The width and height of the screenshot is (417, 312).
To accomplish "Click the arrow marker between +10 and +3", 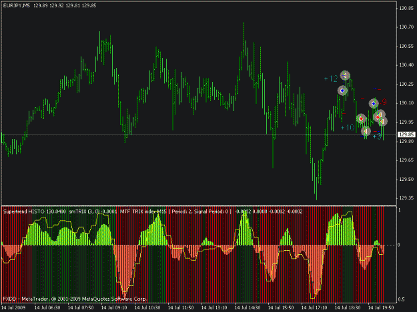I will click(x=366, y=131).
